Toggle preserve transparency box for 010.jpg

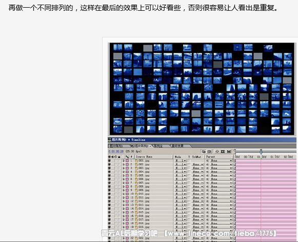pos(189,194)
